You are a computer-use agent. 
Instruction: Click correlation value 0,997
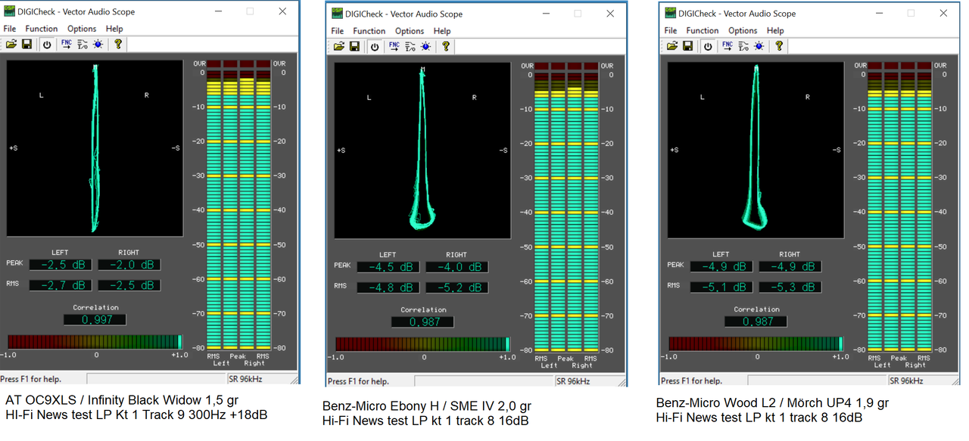(x=95, y=319)
